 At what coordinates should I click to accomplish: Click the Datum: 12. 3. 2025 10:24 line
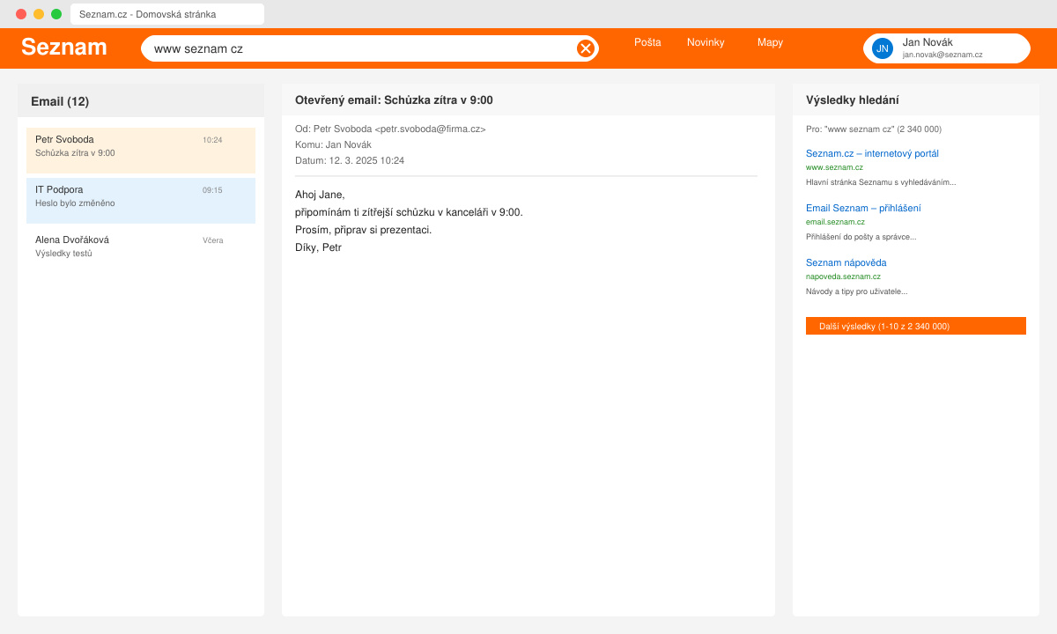[x=350, y=160]
